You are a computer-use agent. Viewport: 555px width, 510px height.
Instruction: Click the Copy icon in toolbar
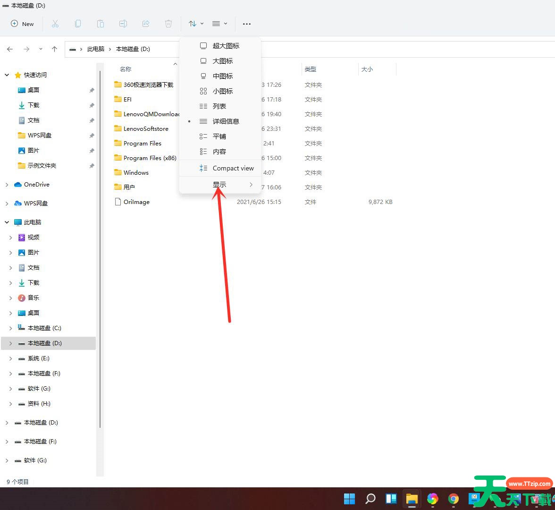click(78, 24)
